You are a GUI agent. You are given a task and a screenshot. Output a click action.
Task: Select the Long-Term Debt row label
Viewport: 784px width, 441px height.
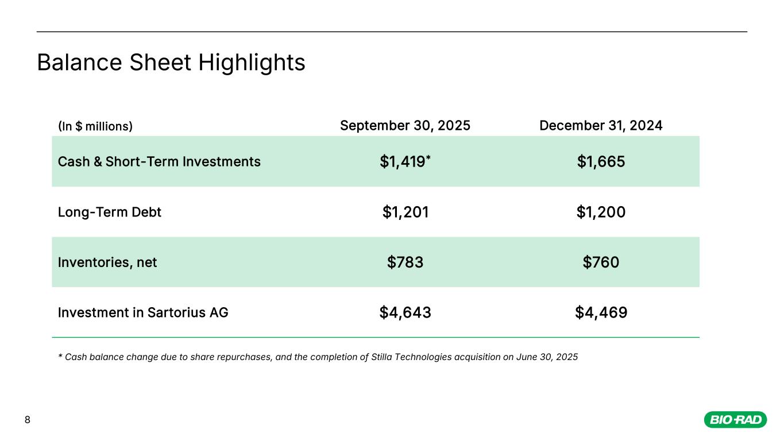tap(110, 212)
